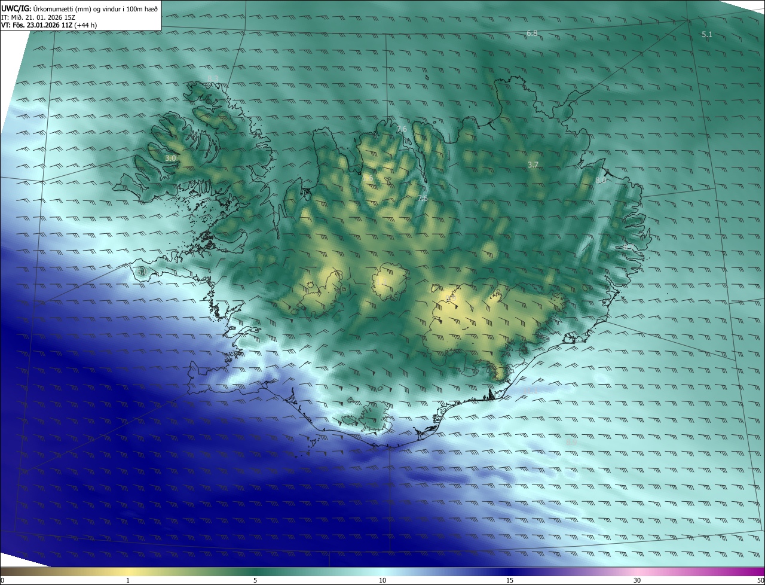Click the 3.0 value label
Image resolution: width=765 pixels, height=585 pixels.
click(x=170, y=158)
